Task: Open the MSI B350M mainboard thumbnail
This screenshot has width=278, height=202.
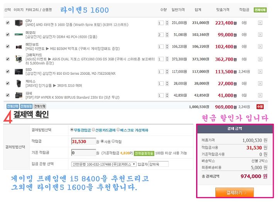Action: (x=19, y=47)
